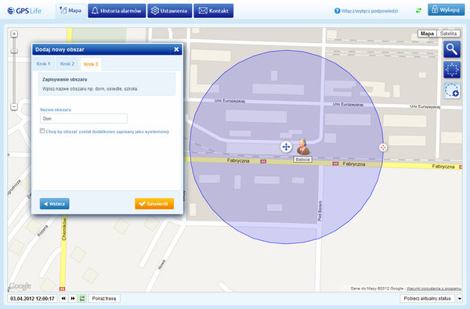Click the blue move-area handle at the circle center
470x309 pixels.
pos(286,147)
